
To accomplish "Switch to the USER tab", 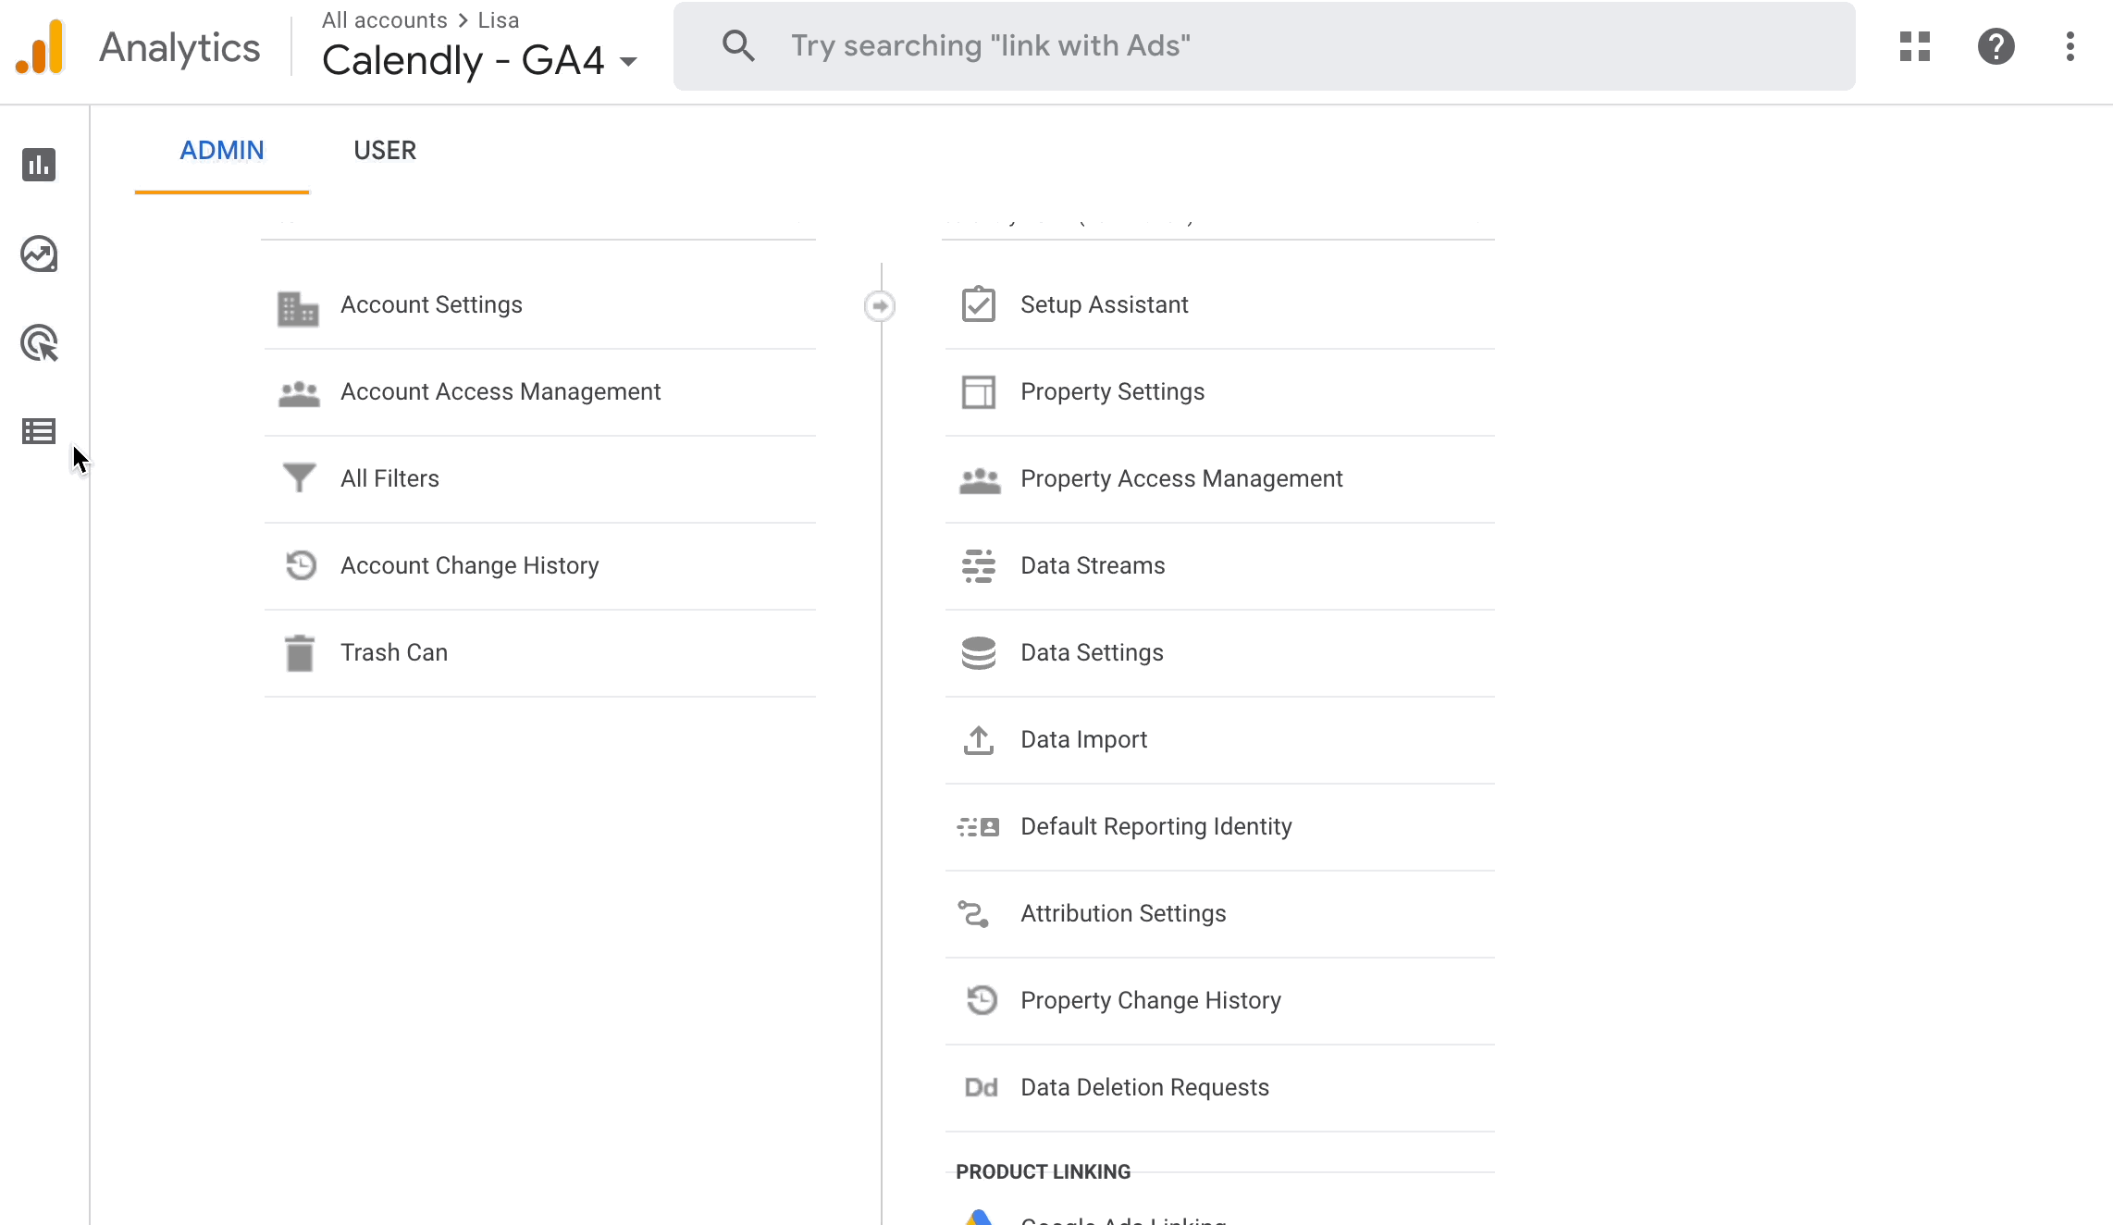I will coord(385,151).
